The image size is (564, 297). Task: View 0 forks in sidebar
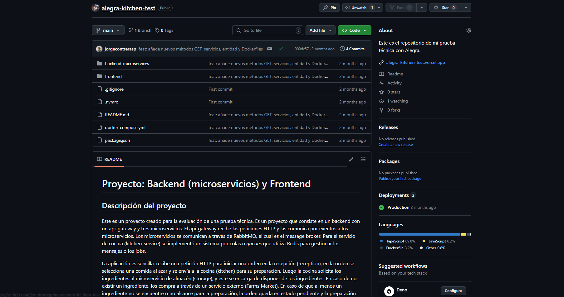click(x=390, y=110)
